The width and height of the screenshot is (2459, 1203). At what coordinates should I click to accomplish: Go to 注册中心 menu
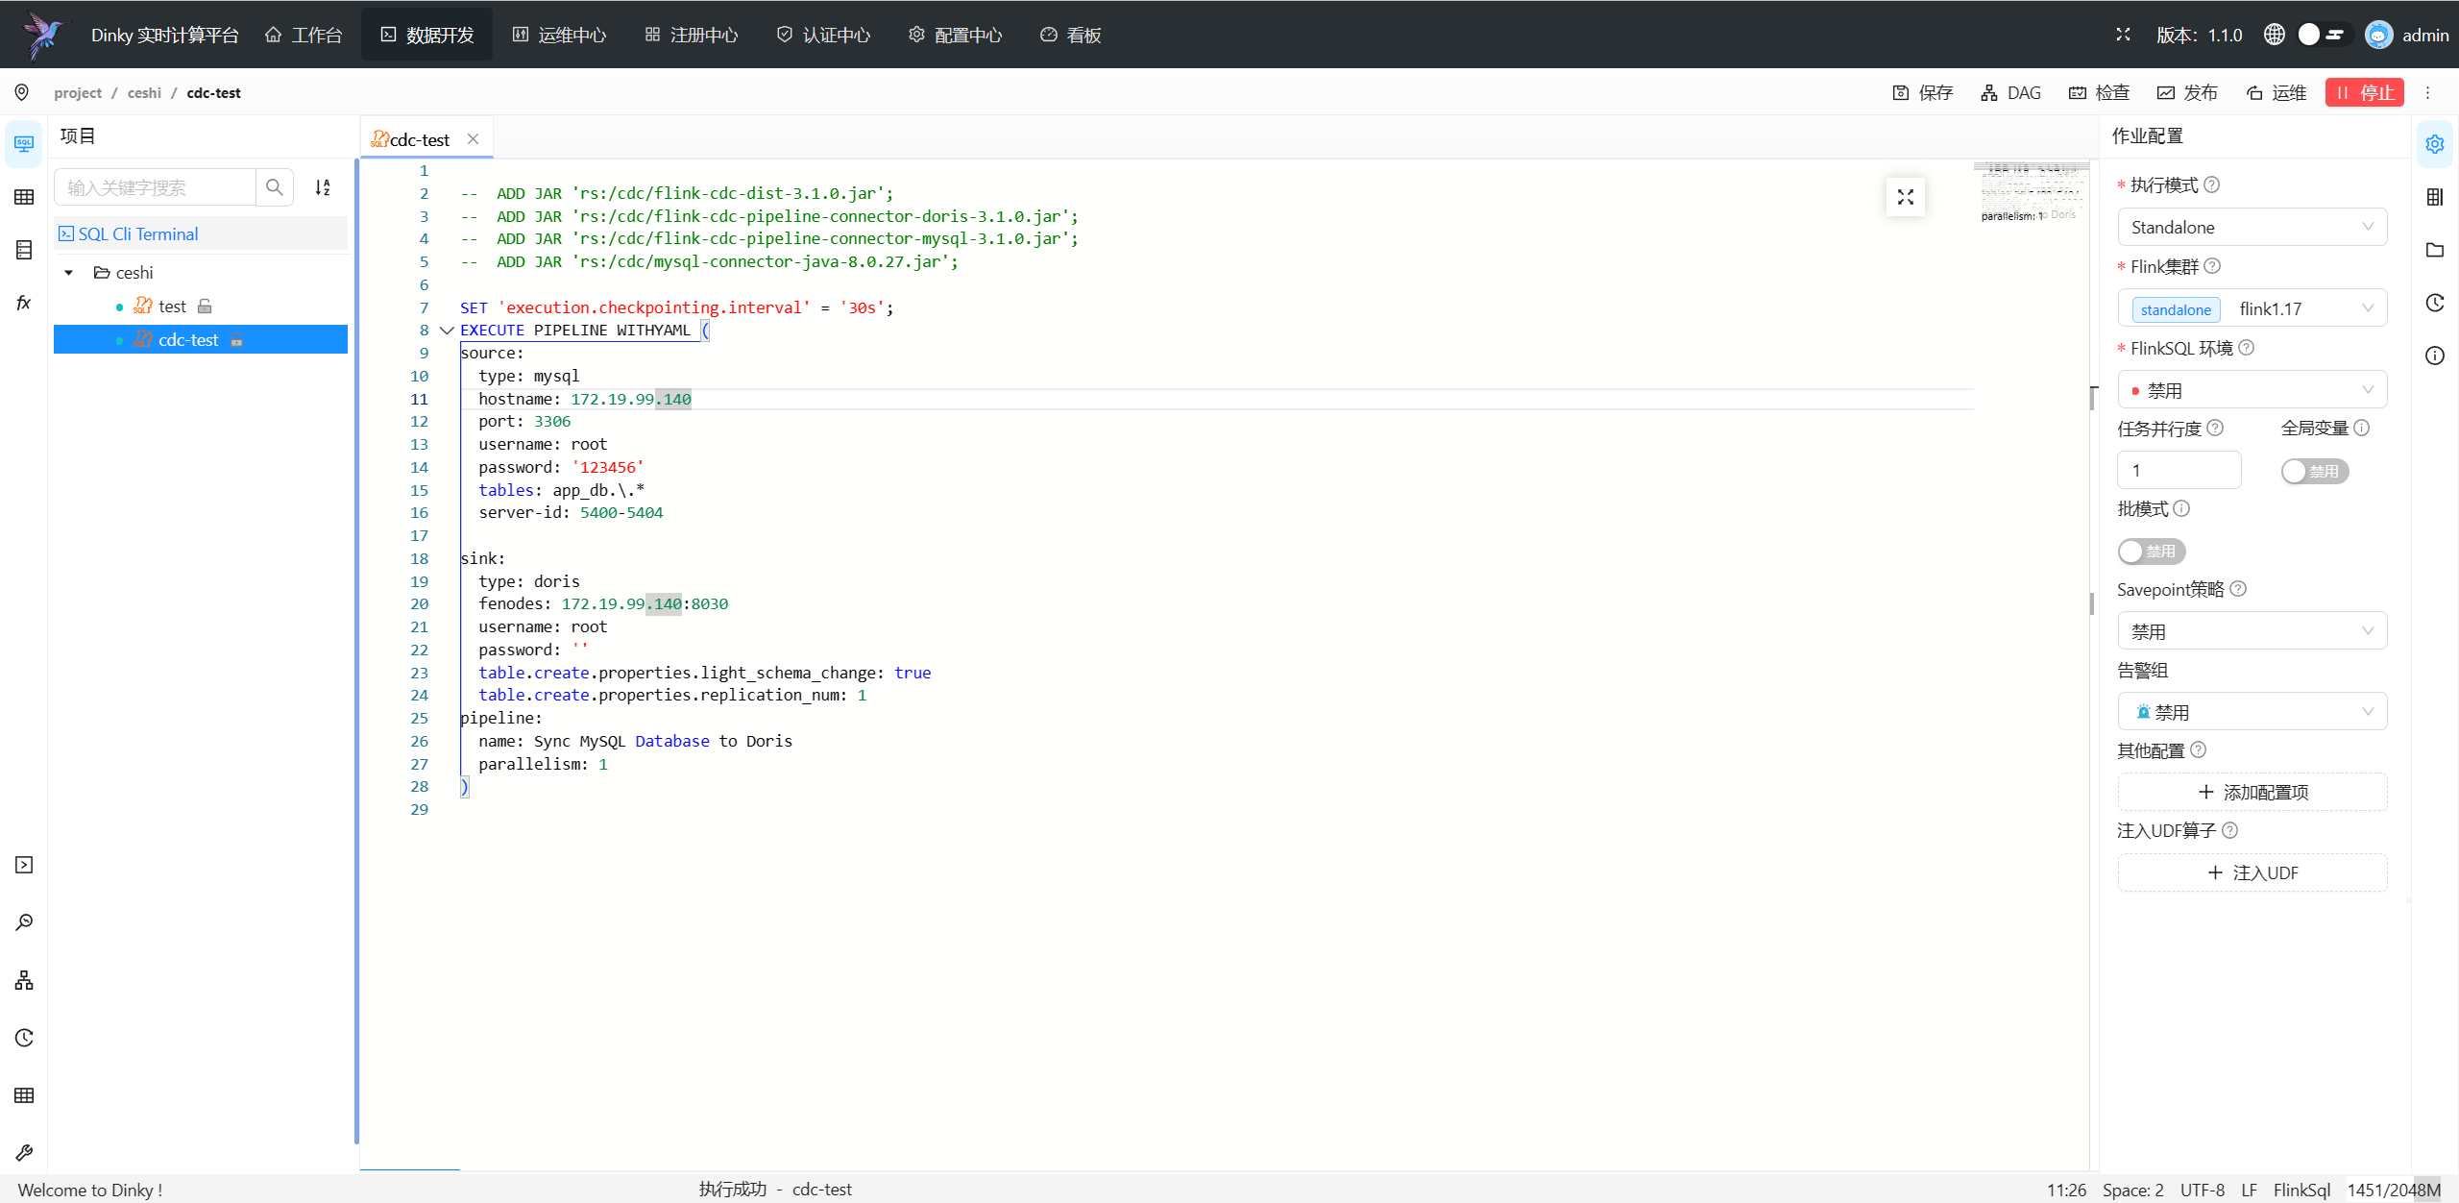coord(692,35)
